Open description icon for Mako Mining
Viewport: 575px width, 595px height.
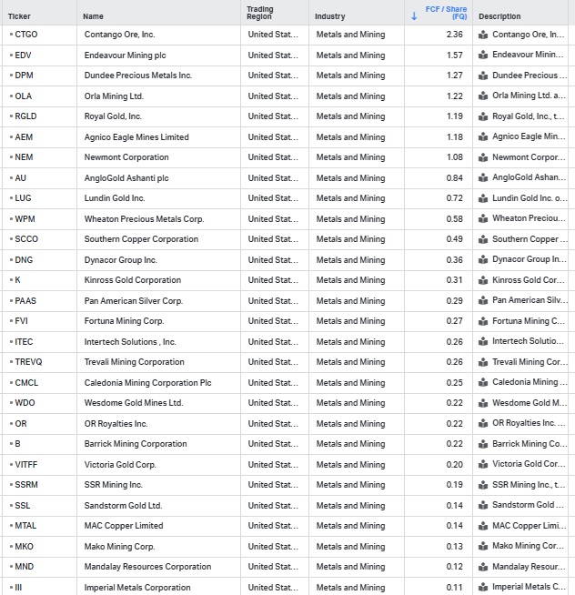[x=483, y=547]
